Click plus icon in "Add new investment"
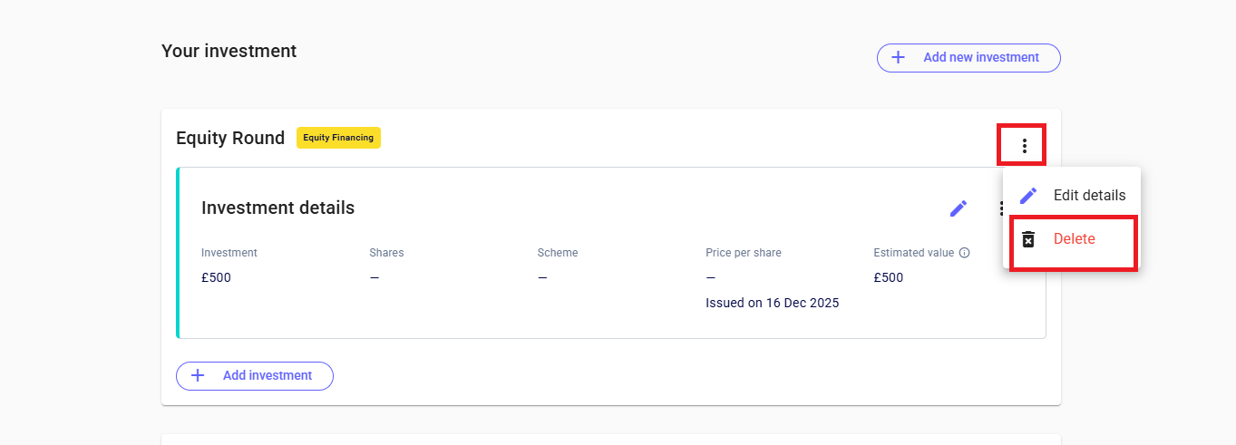 [x=899, y=57]
